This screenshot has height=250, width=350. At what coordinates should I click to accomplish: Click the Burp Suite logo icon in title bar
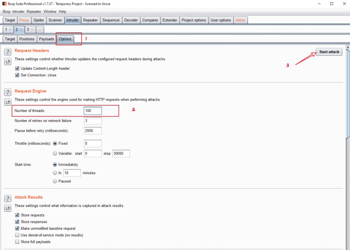point(4,3)
